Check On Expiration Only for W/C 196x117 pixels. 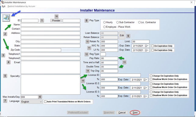pos(152,46)
